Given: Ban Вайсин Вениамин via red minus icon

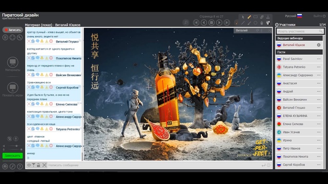Looking at the screenshot, I should point(51,75).
